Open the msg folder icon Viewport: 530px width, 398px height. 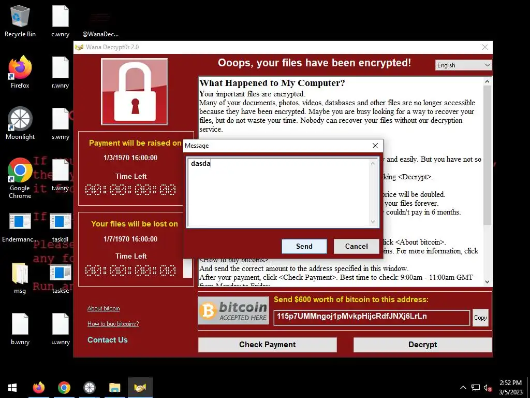click(x=20, y=278)
